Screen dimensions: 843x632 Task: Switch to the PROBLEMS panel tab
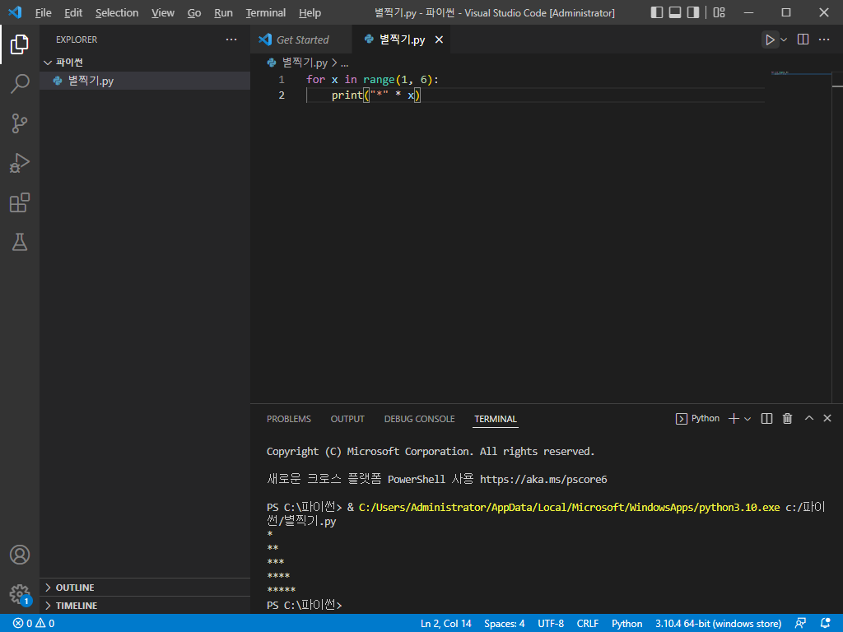click(289, 419)
